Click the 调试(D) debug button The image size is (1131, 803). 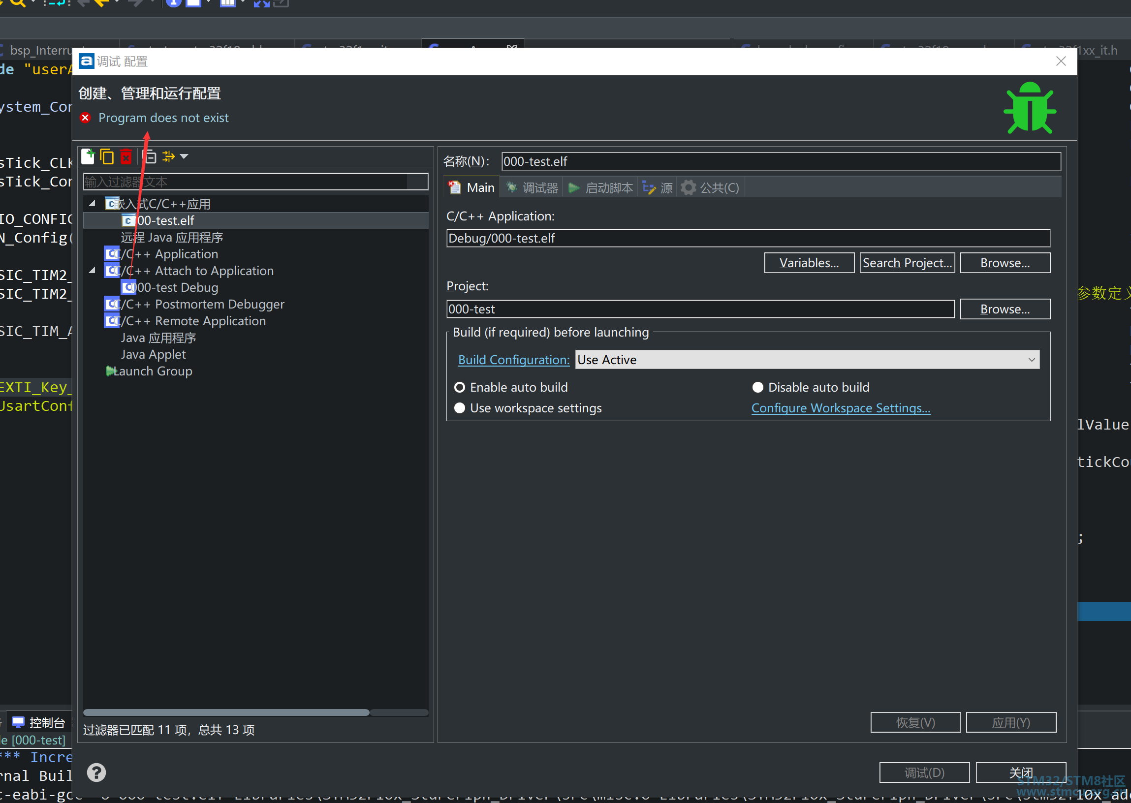924,772
